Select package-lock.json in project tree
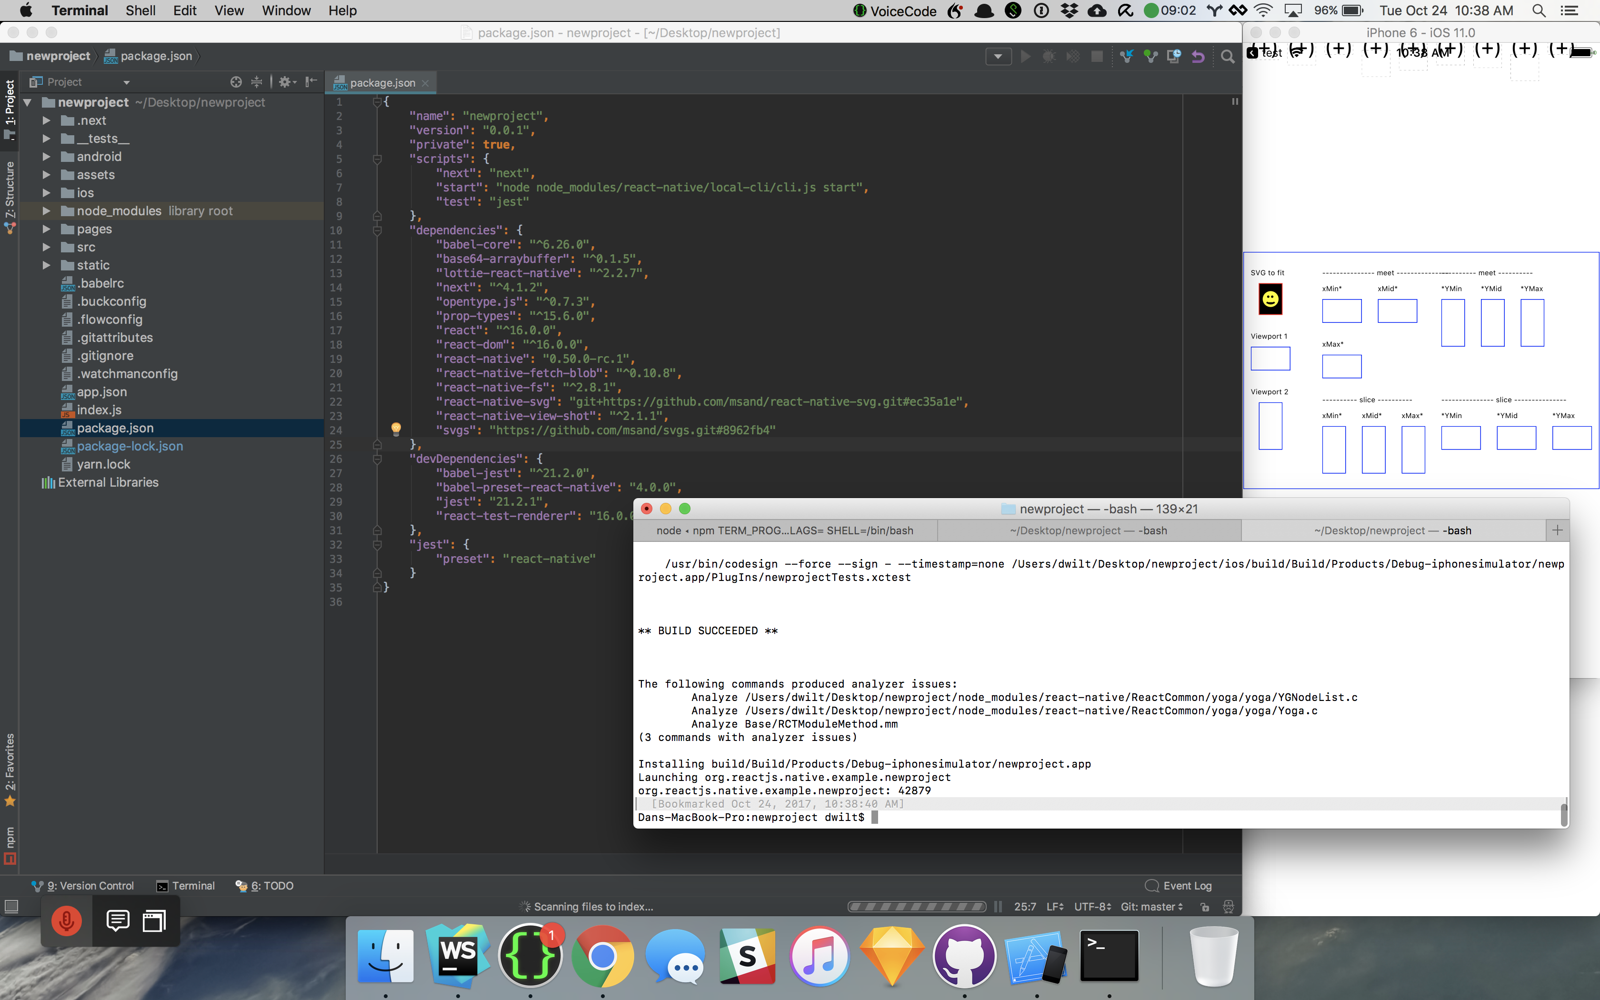This screenshot has width=1600, height=1000. click(130, 447)
